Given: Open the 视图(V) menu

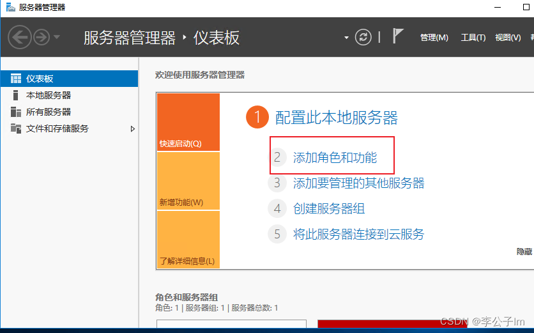Looking at the screenshot, I should coord(508,38).
